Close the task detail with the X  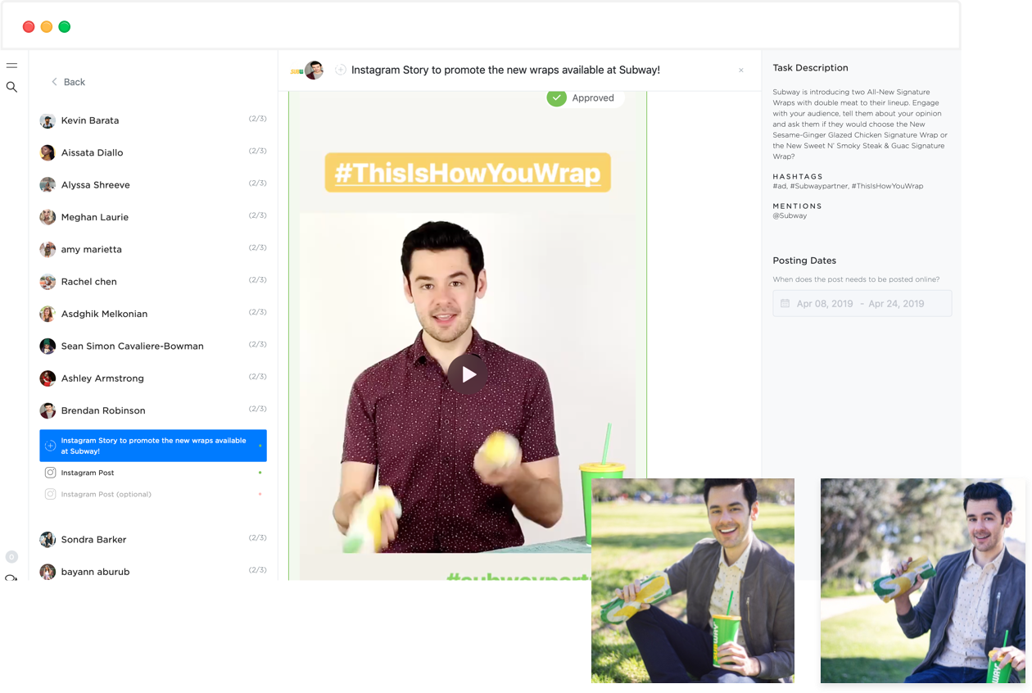(741, 70)
